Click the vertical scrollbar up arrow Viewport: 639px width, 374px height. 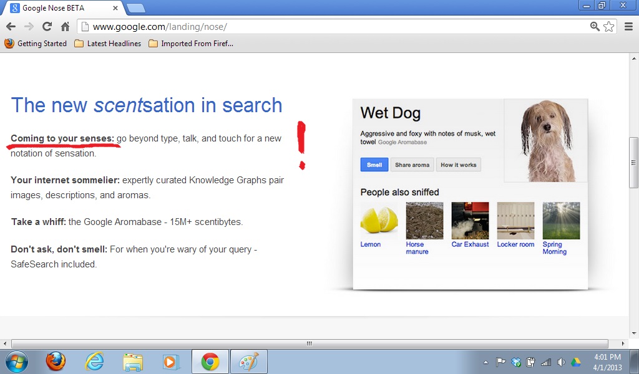[x=633, y=59]
